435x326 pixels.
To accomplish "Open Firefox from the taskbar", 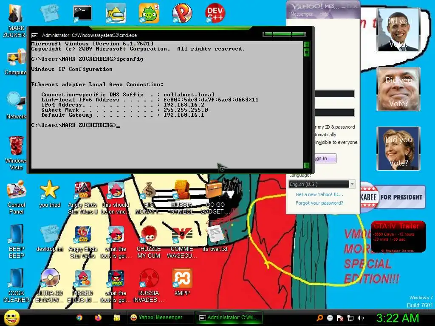I will [98, 318].
